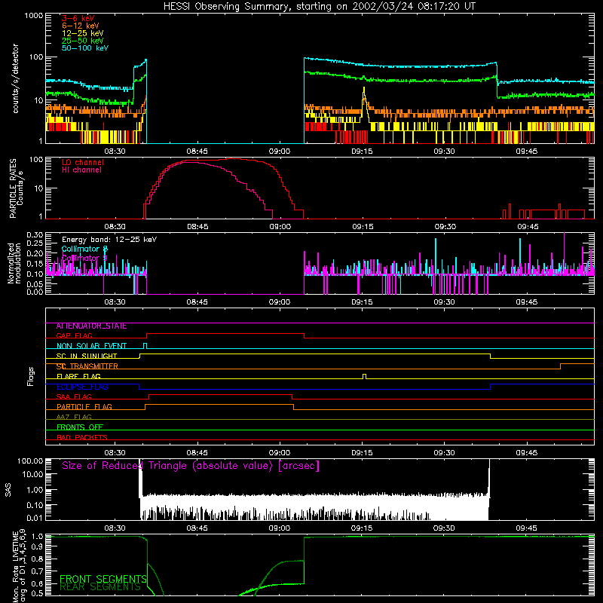Select the 'NON_SOLAR_EVENT' flag label
The height and width of the screenshot is (603, 603).
click(91, 346)
